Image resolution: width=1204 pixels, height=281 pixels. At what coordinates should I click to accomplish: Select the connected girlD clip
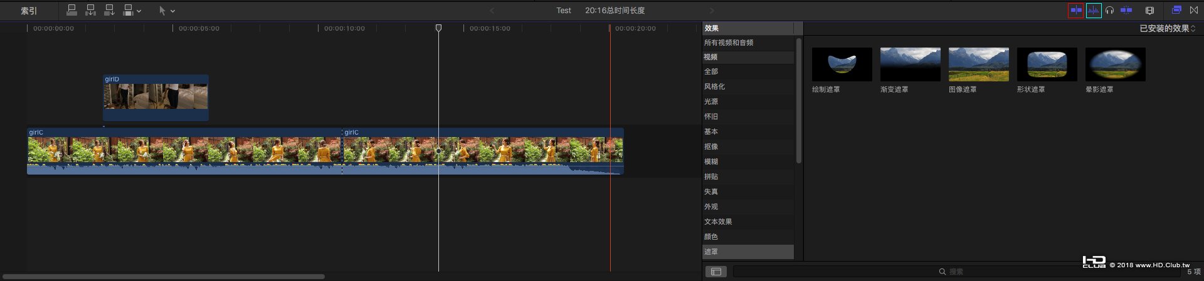pos(156,98)
